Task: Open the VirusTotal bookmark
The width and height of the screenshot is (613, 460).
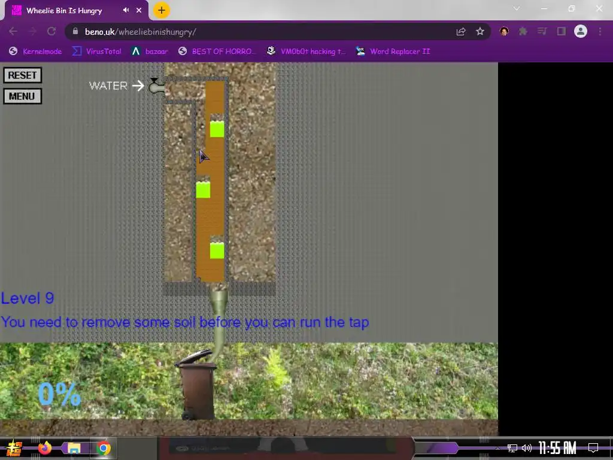Action: [x=96, y=52]
